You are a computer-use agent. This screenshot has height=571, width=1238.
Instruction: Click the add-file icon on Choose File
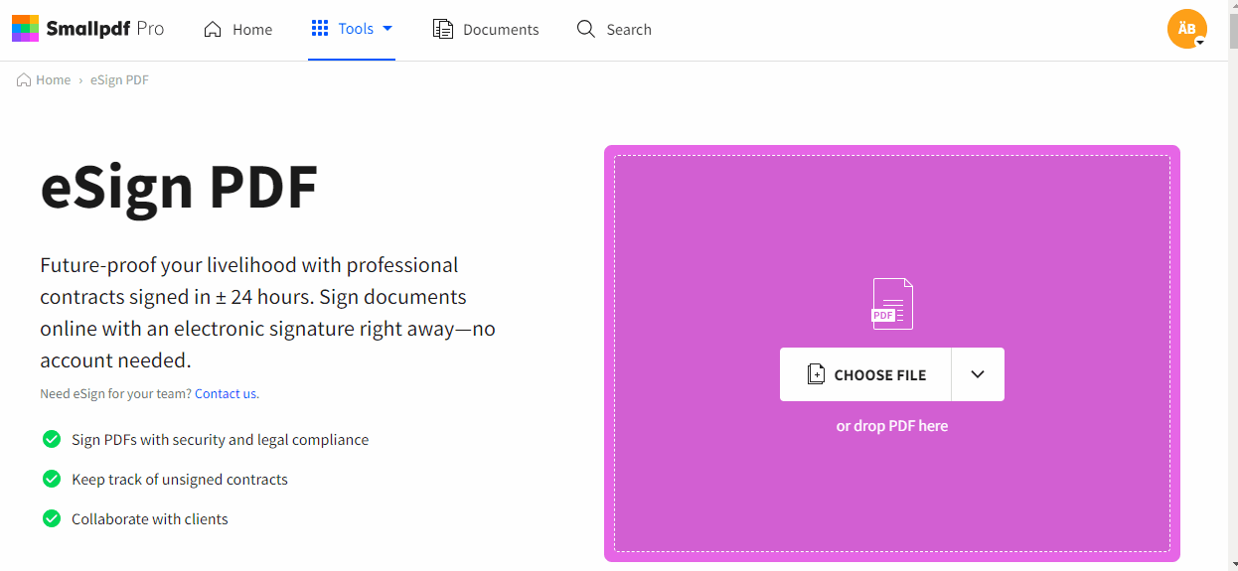[816, 374]
